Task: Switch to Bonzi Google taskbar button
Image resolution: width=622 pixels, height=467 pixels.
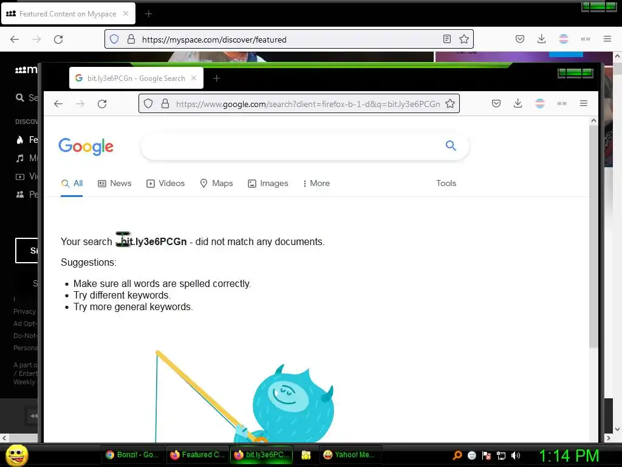Action: tap(132, 455)
